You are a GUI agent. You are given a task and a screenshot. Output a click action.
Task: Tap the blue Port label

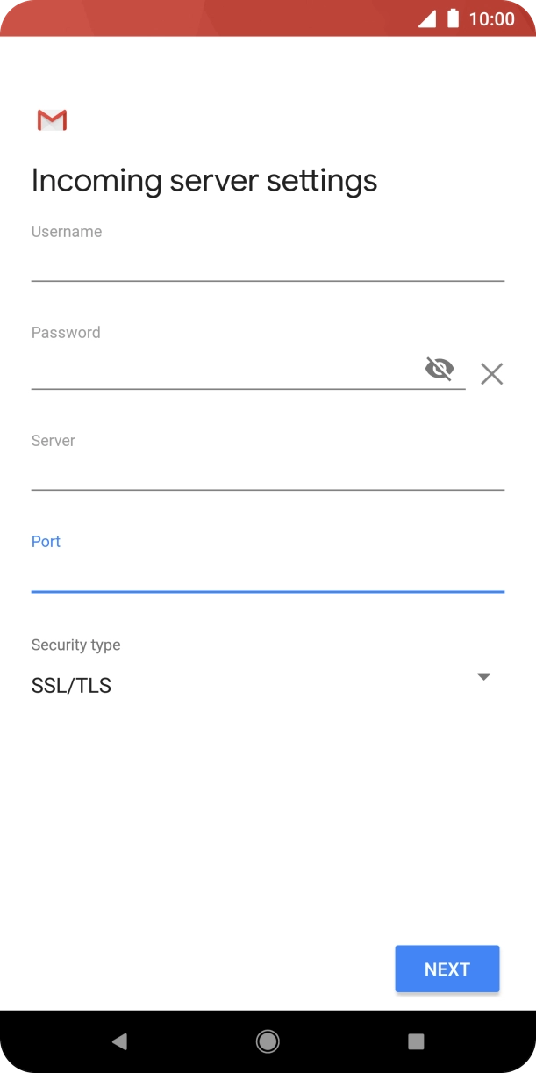point(46,542)
